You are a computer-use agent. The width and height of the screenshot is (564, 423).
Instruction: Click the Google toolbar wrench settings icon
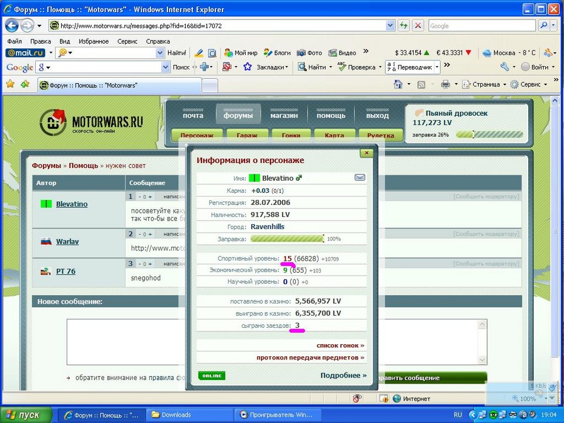coord(505,67)
